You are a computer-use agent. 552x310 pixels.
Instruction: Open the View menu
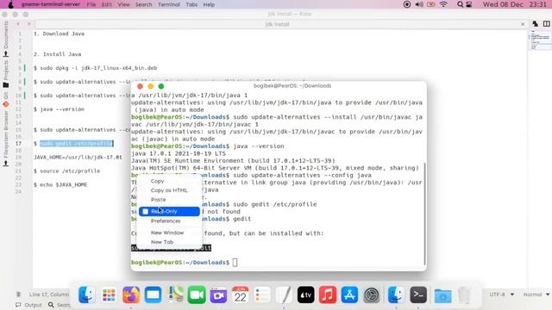coord(123,4)
